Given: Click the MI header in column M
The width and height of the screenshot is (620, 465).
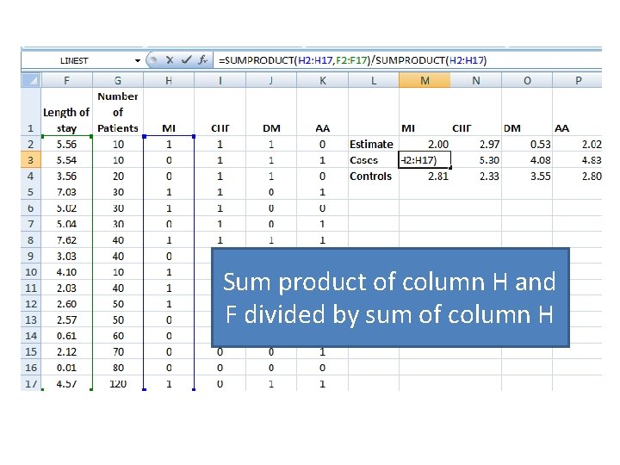Looking at the screenshot, I should pos(425,112).
